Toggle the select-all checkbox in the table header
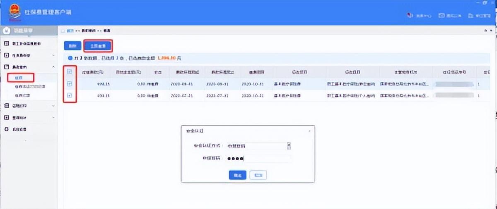 click(69, 71)
